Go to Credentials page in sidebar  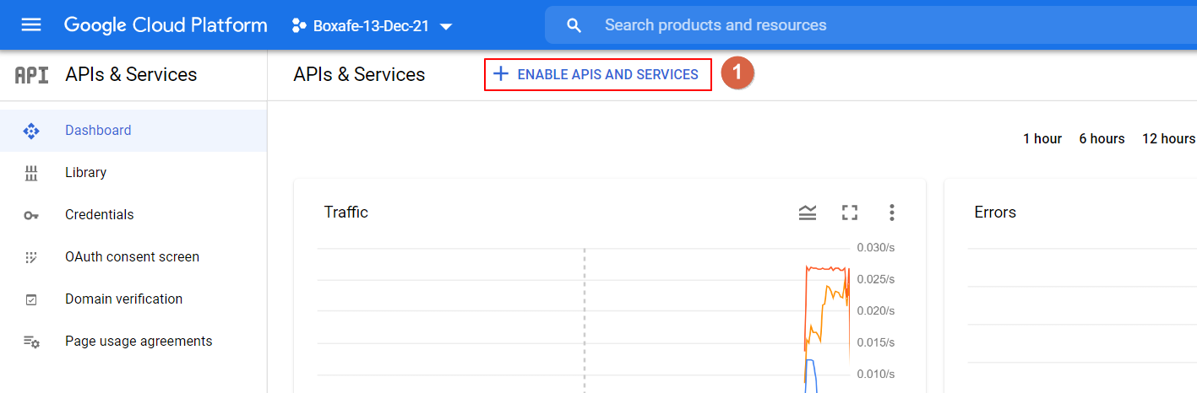pos(100,215)
